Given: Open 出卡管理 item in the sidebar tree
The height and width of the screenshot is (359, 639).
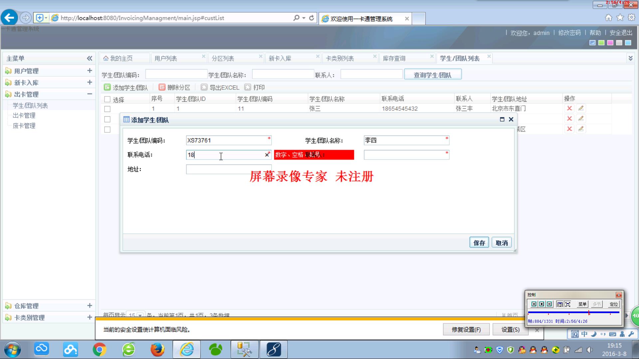Looking at the screenshot, I should click(x=24, y=115).
